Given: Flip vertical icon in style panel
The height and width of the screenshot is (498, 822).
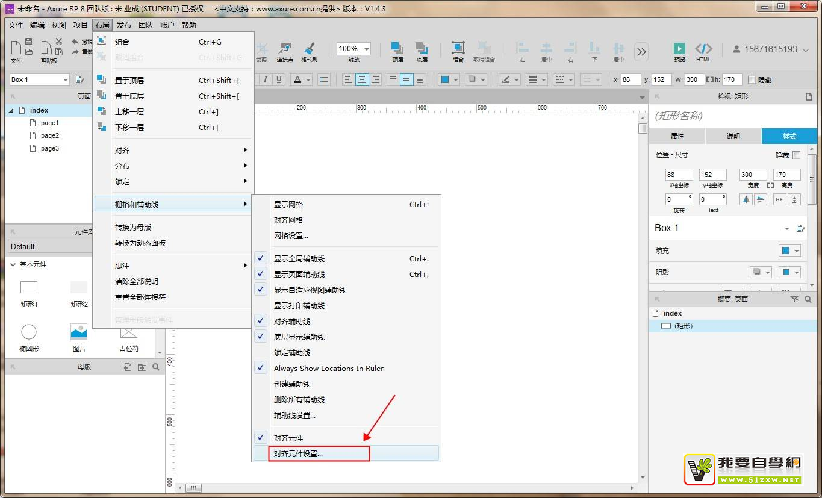Looking at the screenshot, I should 761,199.
